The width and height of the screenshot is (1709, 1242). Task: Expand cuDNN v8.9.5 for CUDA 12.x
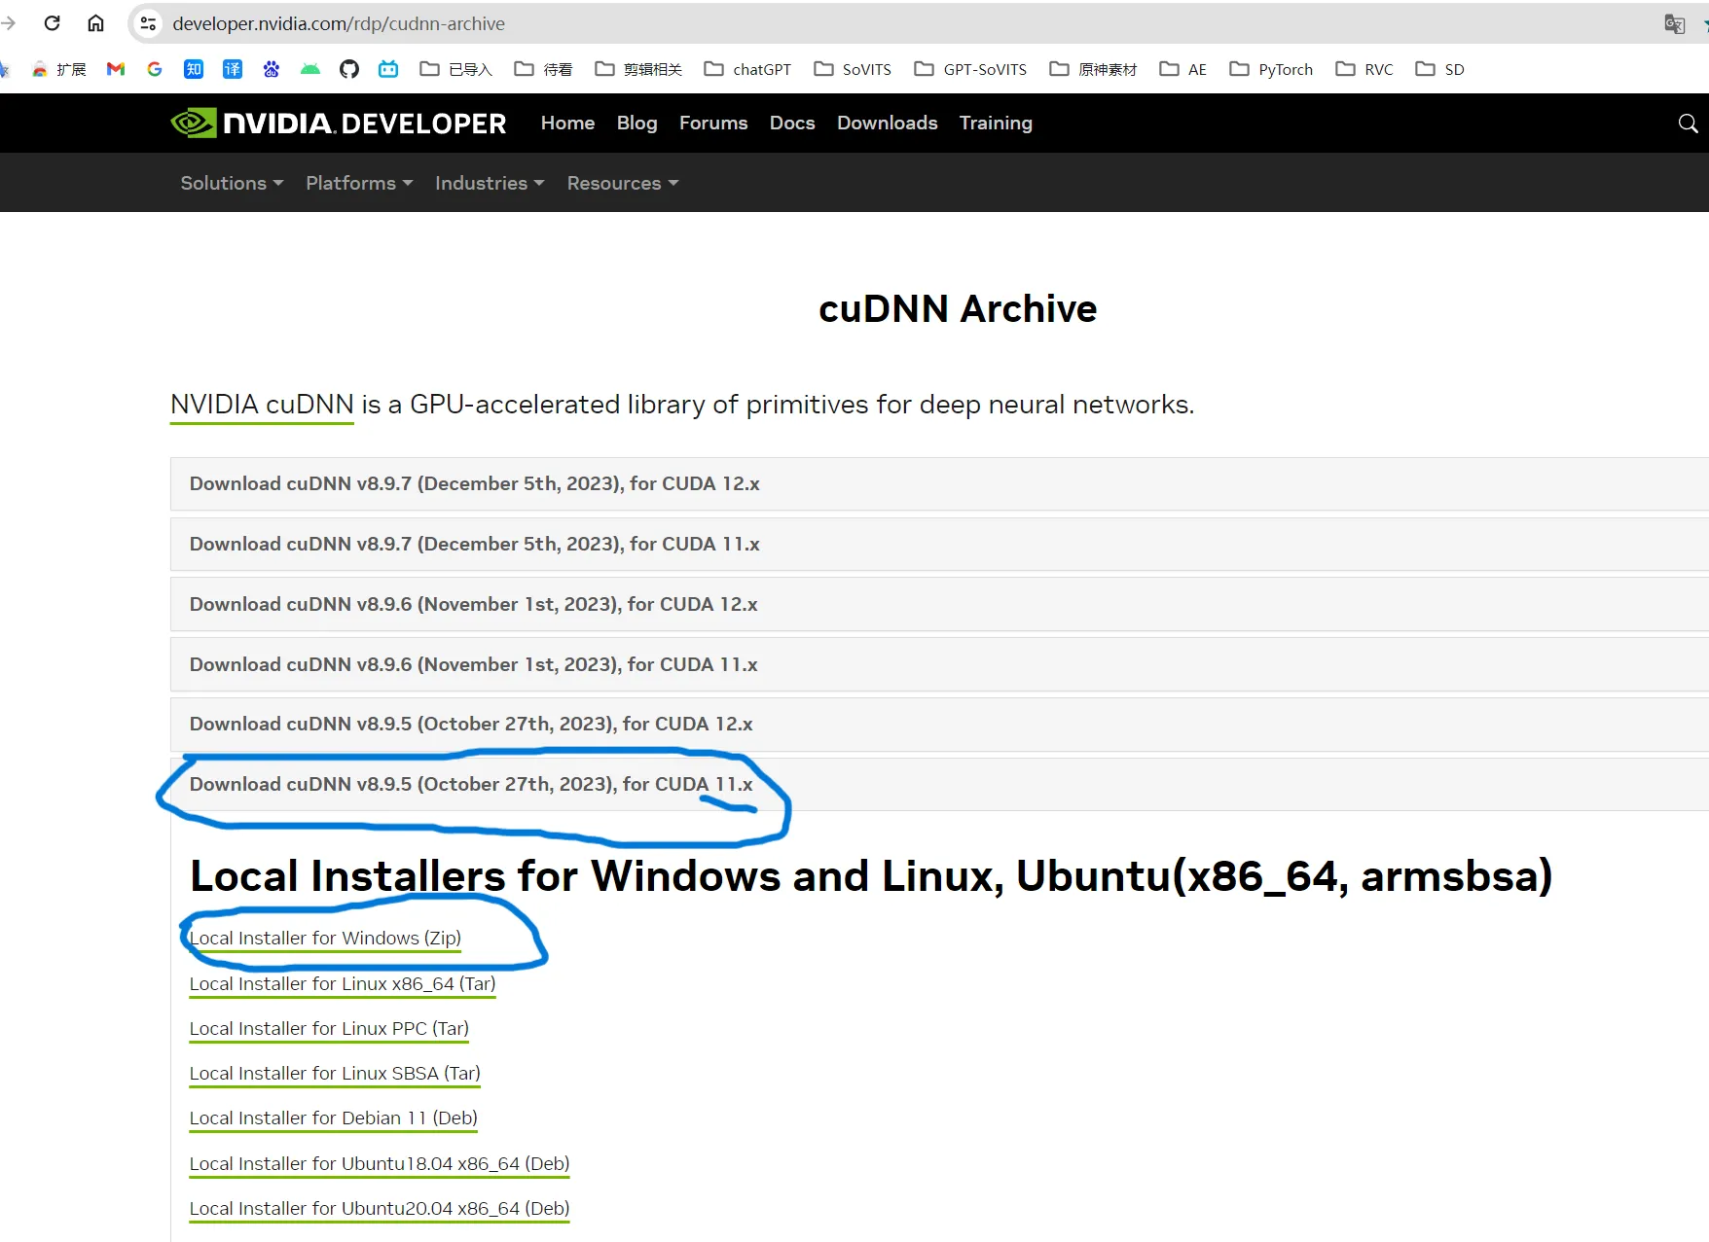(939, 724)
